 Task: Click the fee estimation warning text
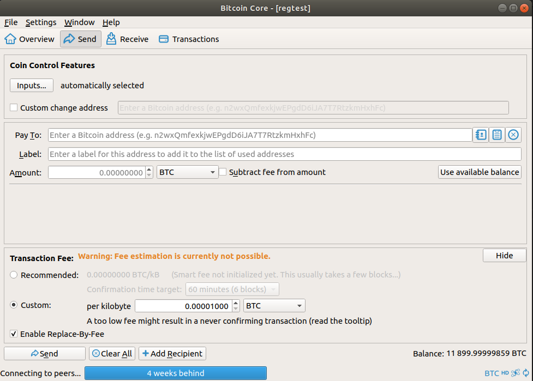pos(174,256)
